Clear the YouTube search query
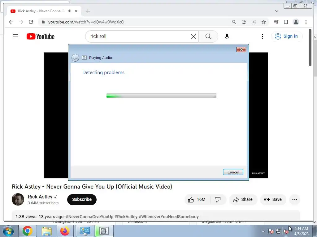 point(193,36)
